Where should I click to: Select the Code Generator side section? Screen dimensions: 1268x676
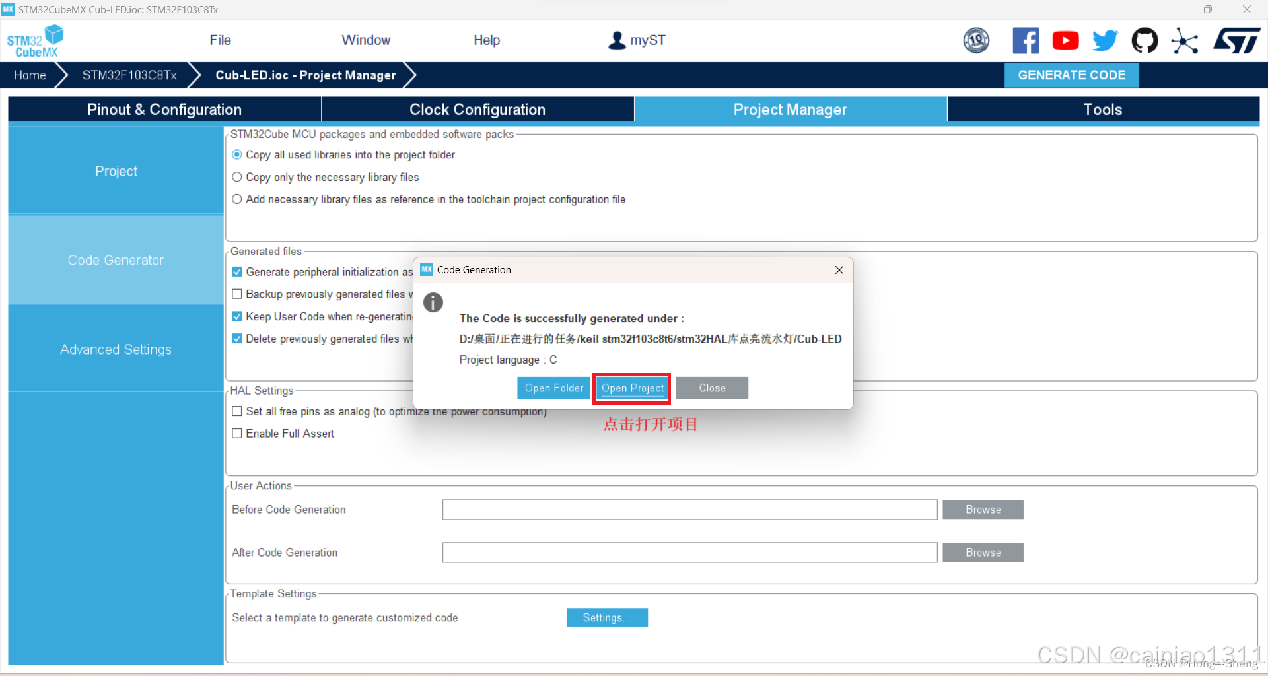116,260
